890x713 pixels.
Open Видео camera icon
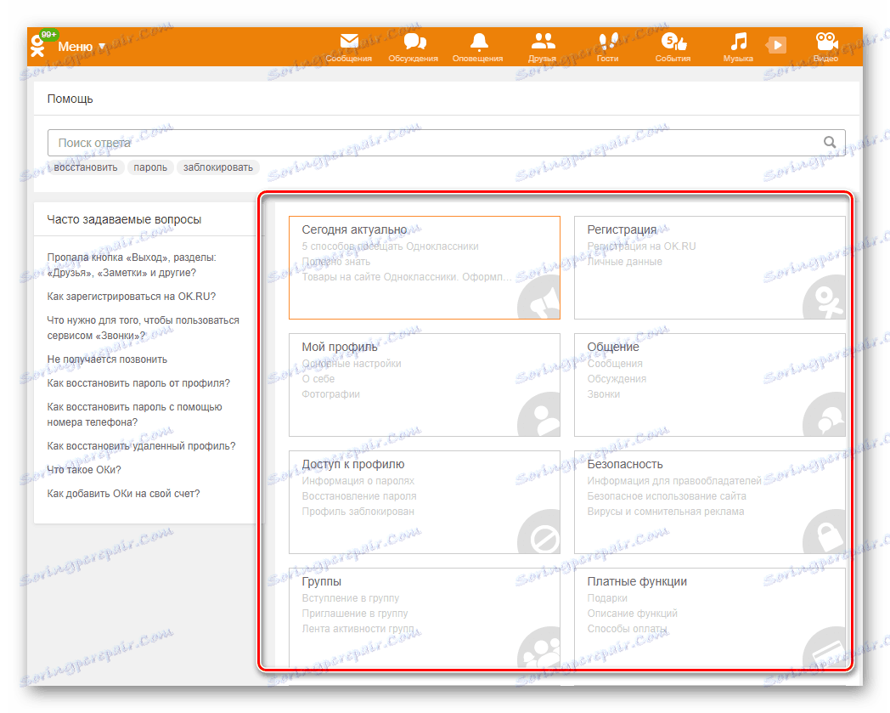[825, 41]
